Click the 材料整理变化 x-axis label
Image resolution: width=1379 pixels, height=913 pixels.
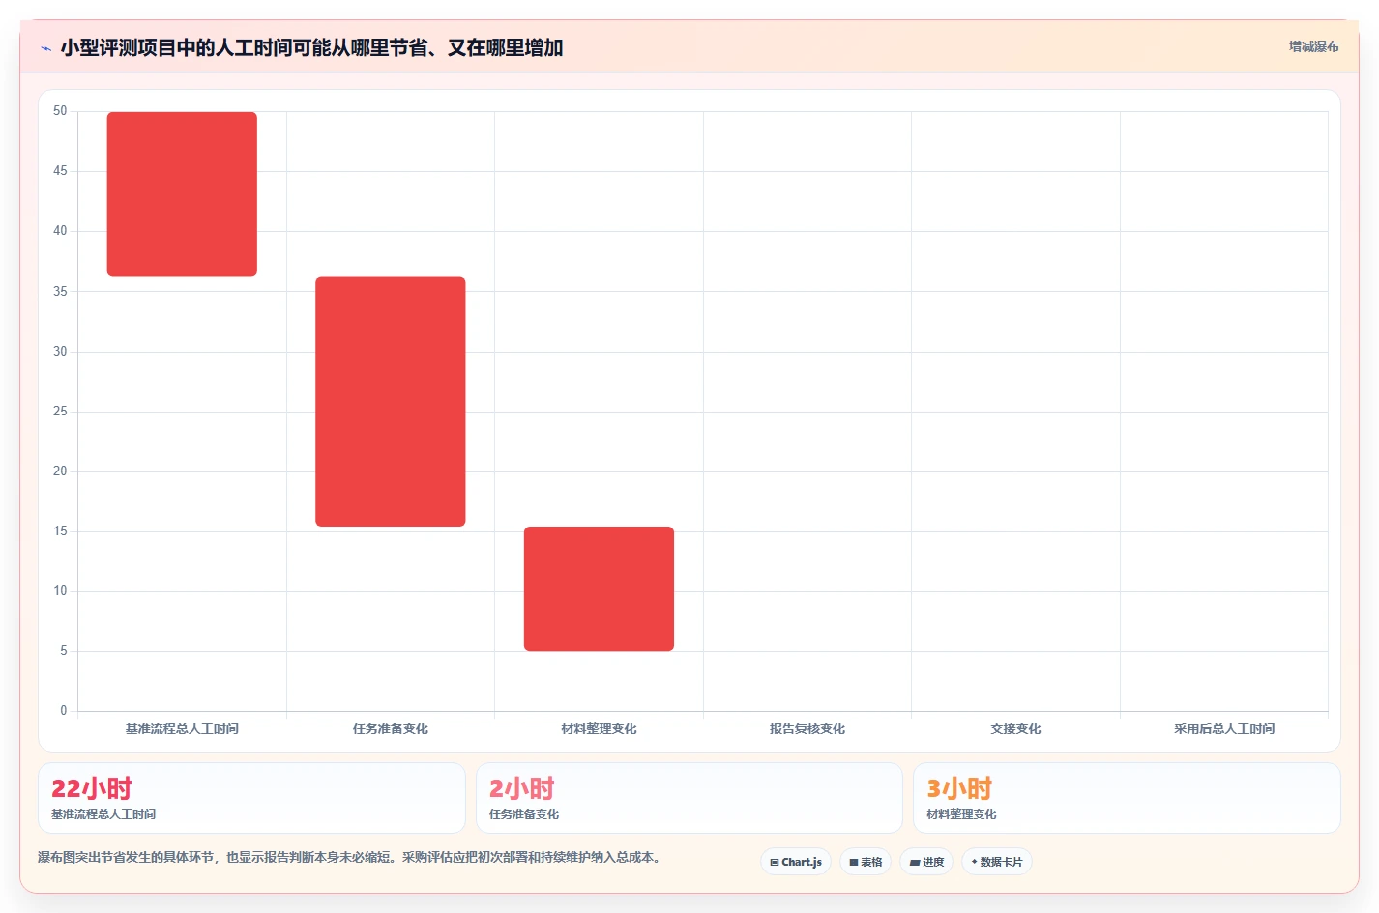point(599,728)
